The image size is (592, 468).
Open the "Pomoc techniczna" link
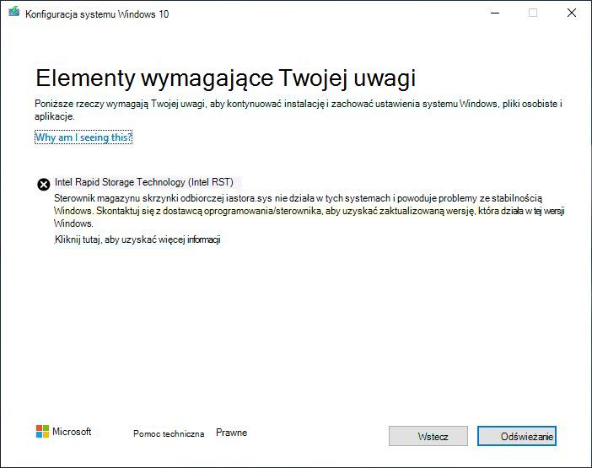(169, 433)
